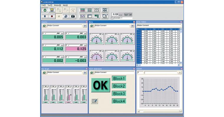Click the Block3 judgement button
Screen dimensions: 224x117
tap(119, 94)
